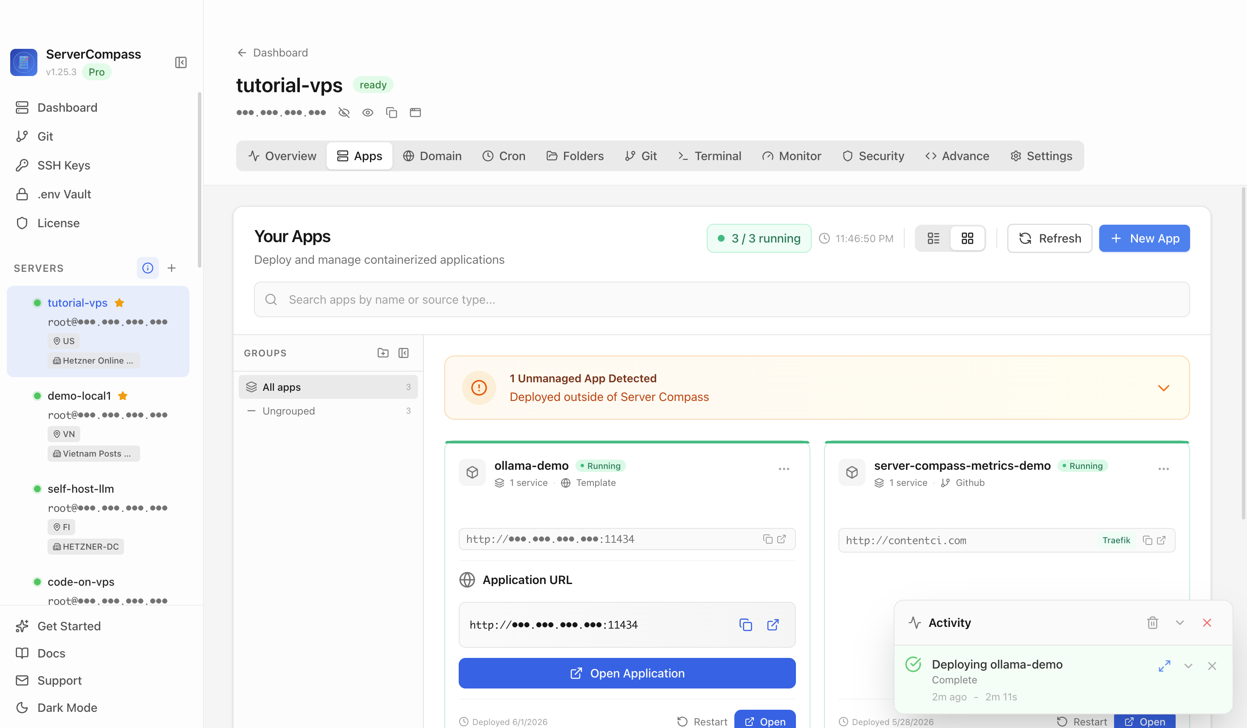Copy the server IP address under tutorial-vps

click(392, 113)
